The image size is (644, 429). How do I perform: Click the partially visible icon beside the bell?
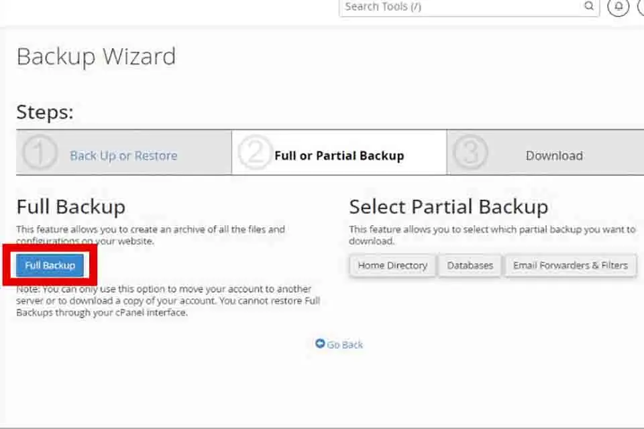pyautogui.click(x=641, y=6)
